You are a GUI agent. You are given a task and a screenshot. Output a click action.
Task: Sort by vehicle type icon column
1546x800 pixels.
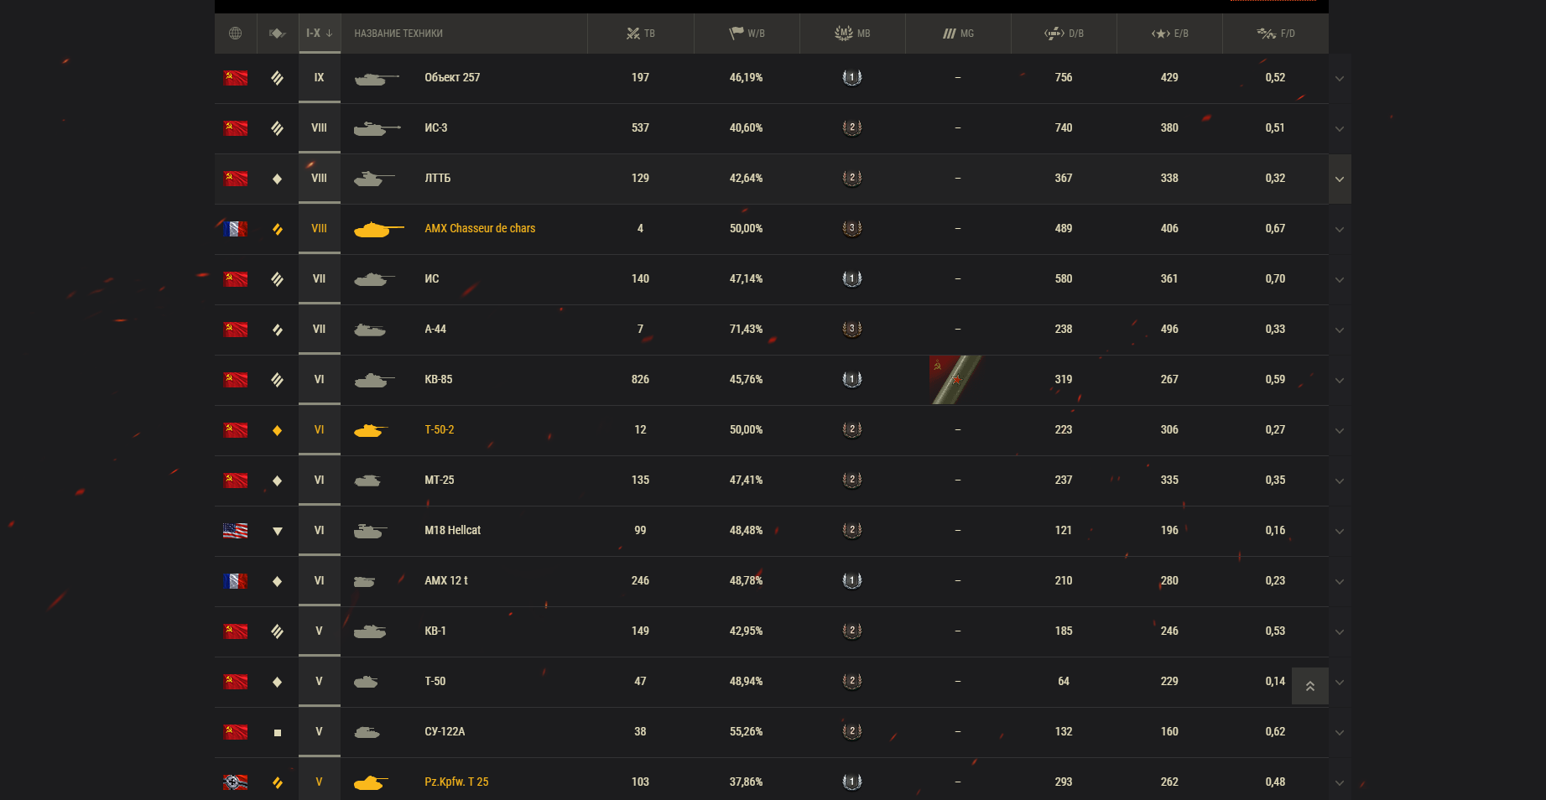point(278,34)
